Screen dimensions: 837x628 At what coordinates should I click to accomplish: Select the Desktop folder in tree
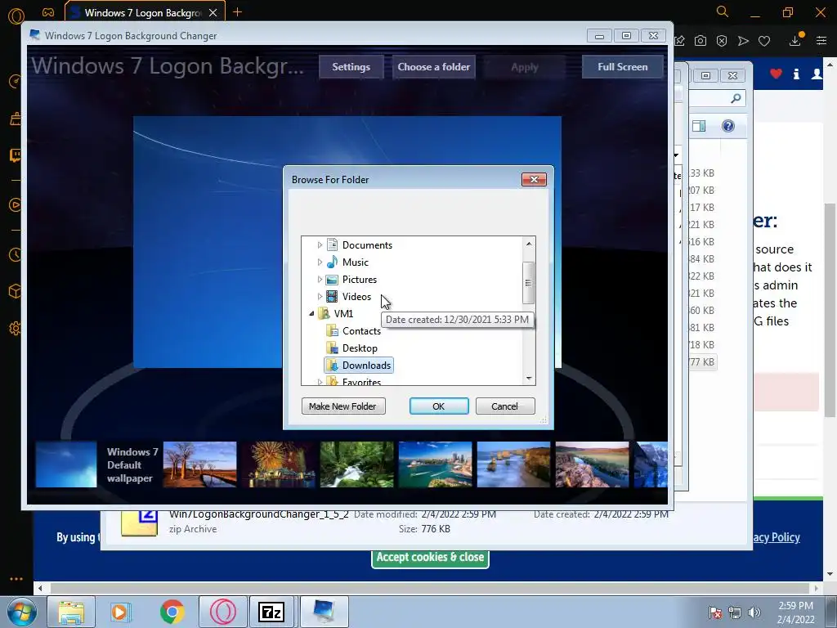pyautogui.click(x=360, y=348)
